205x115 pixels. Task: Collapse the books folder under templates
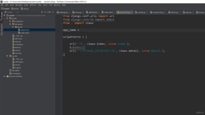[13, 27]
